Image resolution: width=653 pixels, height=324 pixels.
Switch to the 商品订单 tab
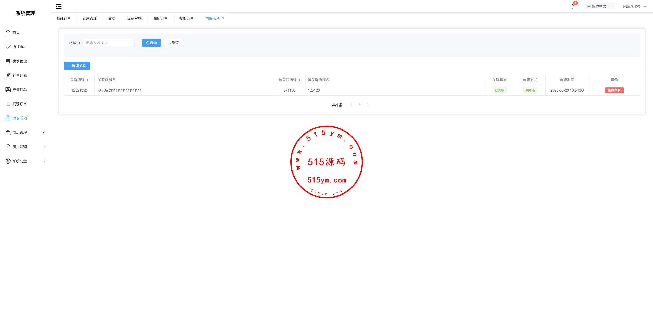tap(64, 18)
